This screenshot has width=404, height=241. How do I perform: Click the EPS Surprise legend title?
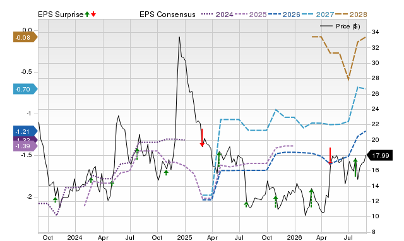[x=61, y=15]
